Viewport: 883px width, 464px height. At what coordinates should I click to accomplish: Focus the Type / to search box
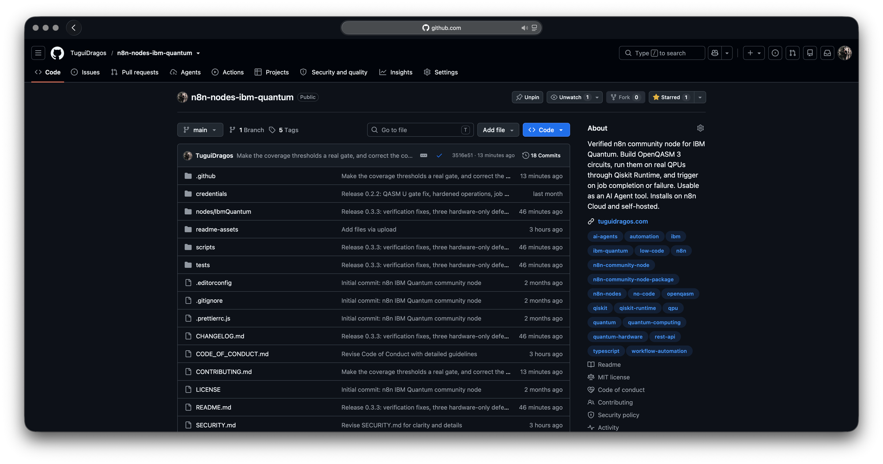tap(662, 53)
